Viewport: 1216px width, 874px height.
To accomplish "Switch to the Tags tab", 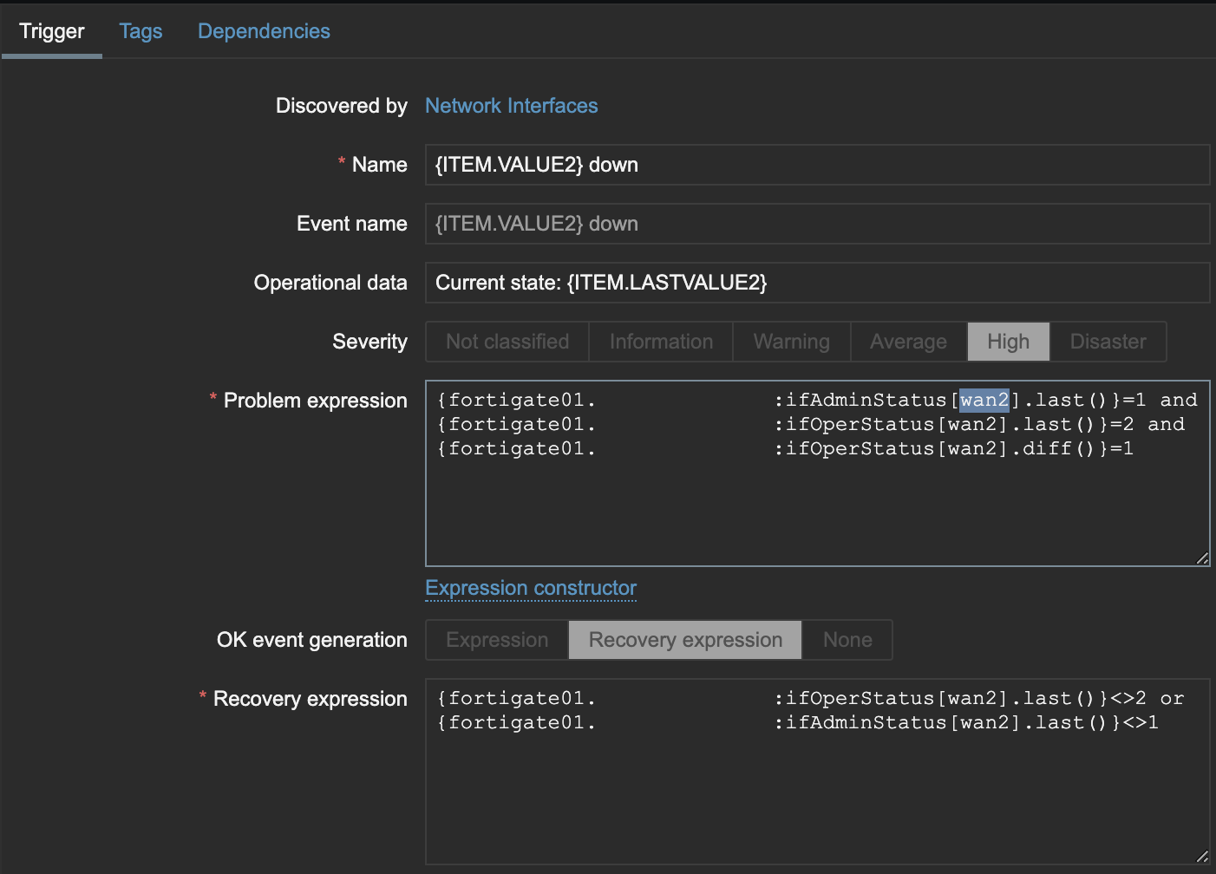I will (x=141, y=31).
